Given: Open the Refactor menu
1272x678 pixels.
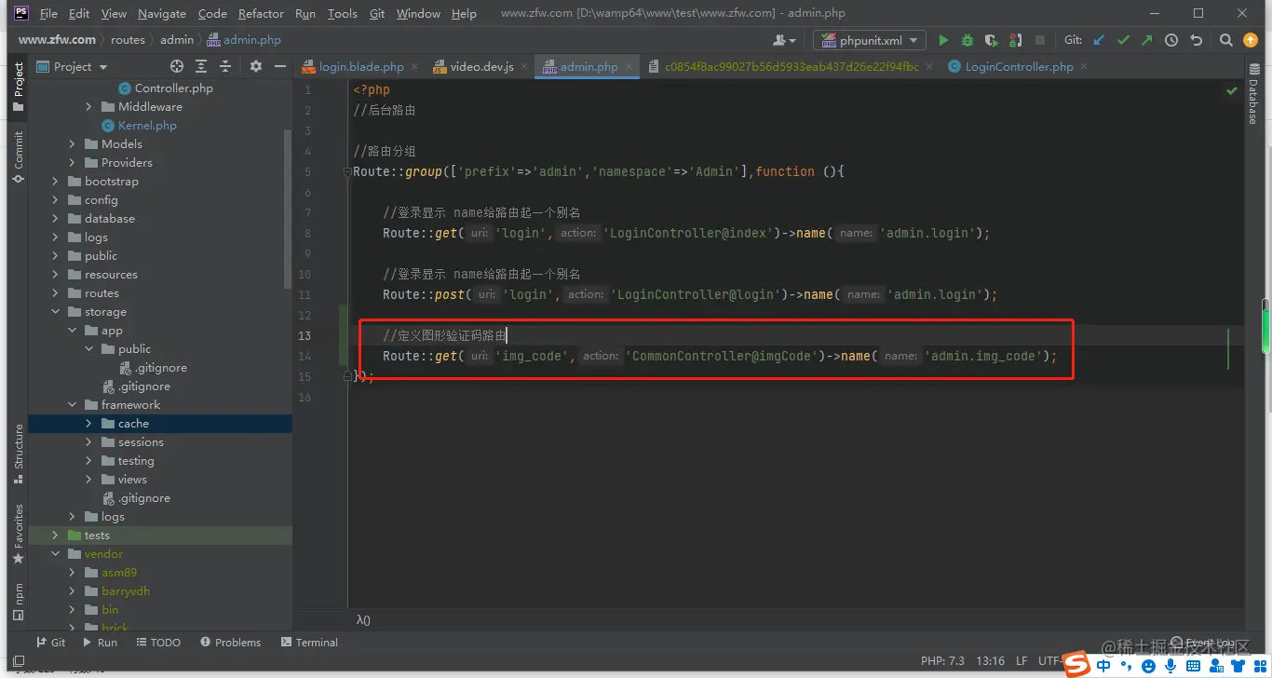Looking at the screenshot, I should click(261, 13).
